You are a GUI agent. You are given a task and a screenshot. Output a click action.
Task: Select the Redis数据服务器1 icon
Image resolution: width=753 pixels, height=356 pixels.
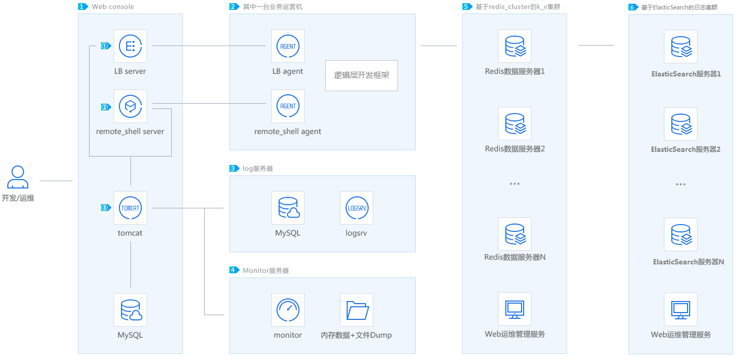(514, 46)
